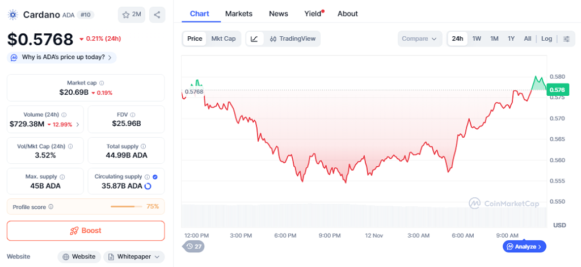Open the About tab
The width and height of the screenshot is (581, 267).
click(x=348, y=14)
